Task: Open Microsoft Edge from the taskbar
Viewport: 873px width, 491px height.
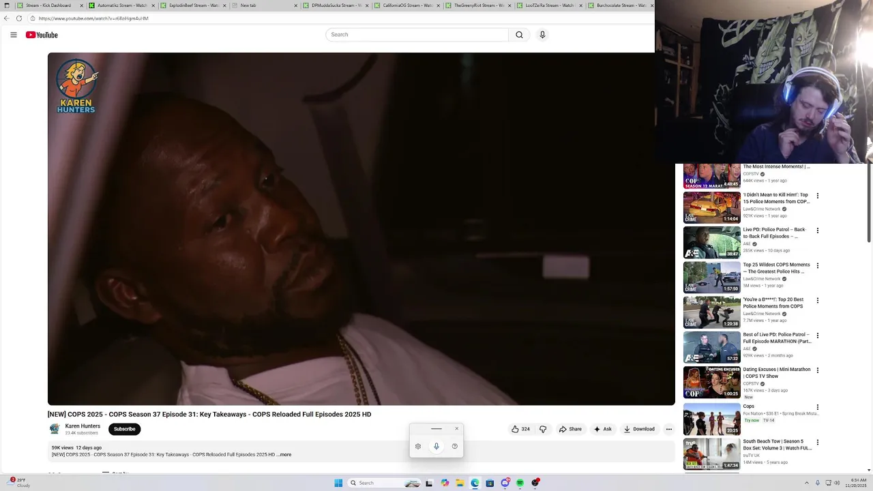Action: coord(475,483)
